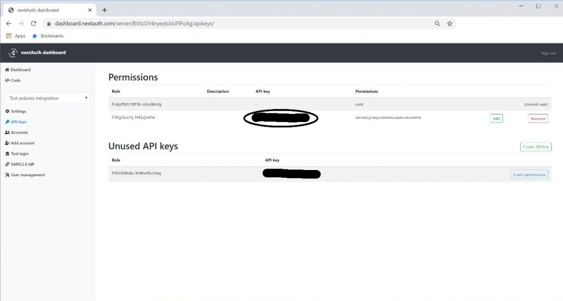Open a new browser tab
The height and width of the screenshot is (301, 563).
click(104, 10)
